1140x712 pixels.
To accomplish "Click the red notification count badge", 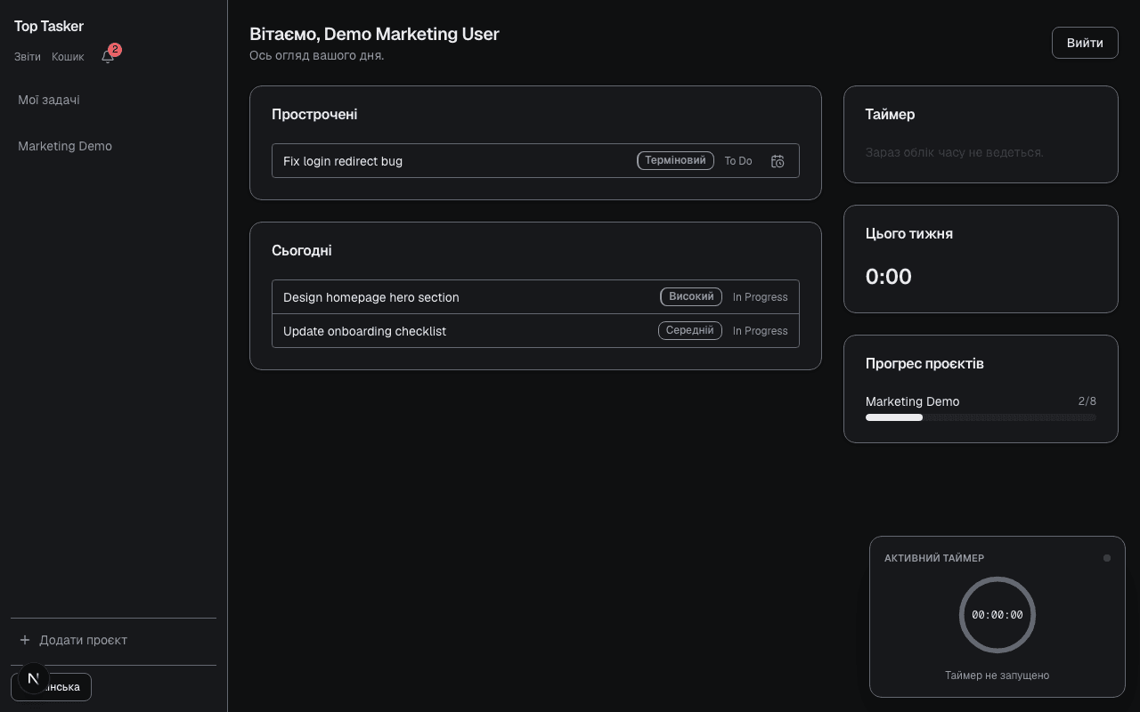I will pos(115,50).
